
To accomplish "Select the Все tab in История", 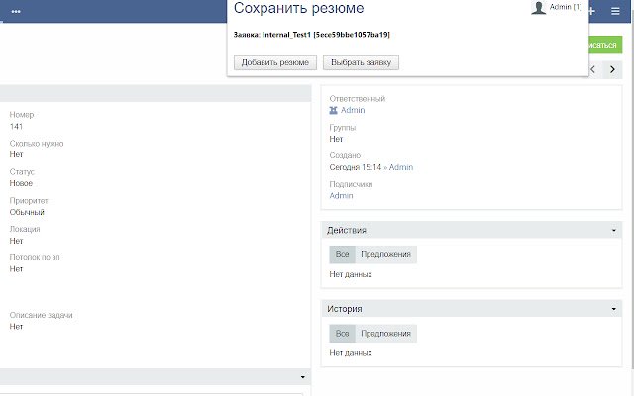I will coord(342,334).
